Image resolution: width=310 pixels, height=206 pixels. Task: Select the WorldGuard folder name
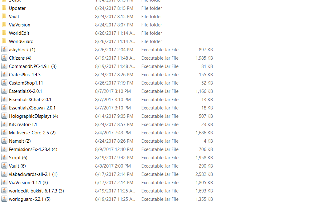pyautogui.click(x=21, y=42)
